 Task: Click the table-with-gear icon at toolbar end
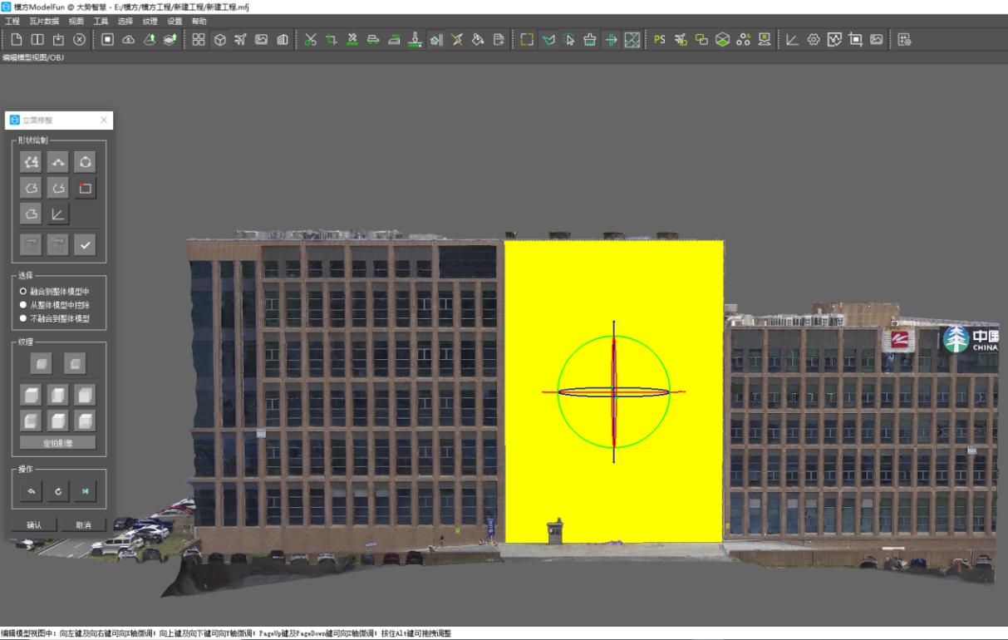[x=904, y=39]
